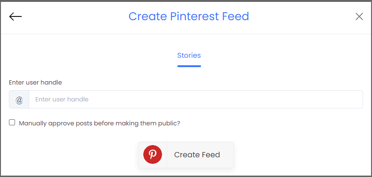The height and width of the screenshot is (177, 372).
Task: Click the placeholder text in handle field
Action: click(x=62, y=100)
